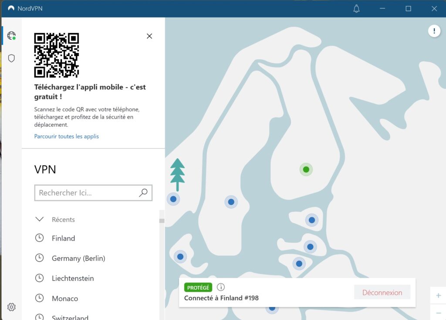Maximize the NordVPN window
The image size is (446, 320).
[x=408, y=9]
